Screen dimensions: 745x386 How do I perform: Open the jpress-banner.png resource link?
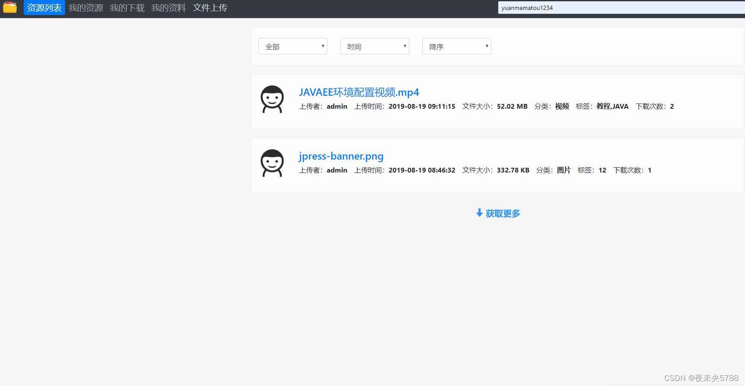(341, 156)
